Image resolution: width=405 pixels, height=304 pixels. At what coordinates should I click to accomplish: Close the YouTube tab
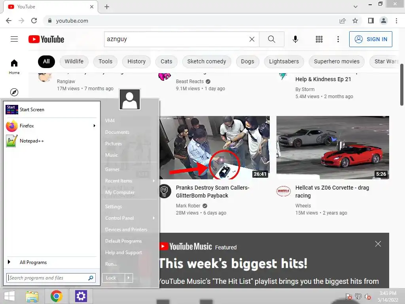click(x=92, y=7)
